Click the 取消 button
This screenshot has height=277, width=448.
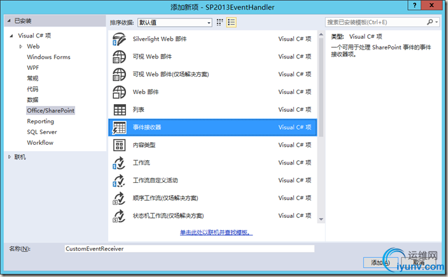[x=418, y=262]
